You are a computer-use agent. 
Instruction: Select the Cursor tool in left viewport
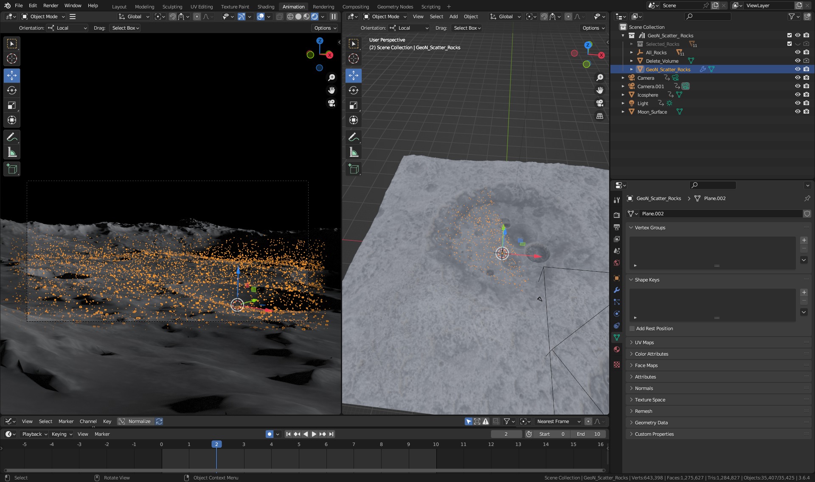(12, 59)
